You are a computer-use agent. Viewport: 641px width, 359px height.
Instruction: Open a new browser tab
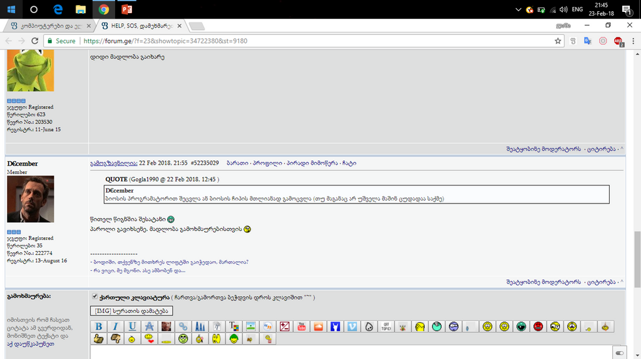[197, 26]
